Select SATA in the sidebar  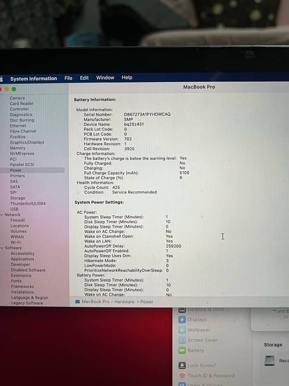click(15, 187)
